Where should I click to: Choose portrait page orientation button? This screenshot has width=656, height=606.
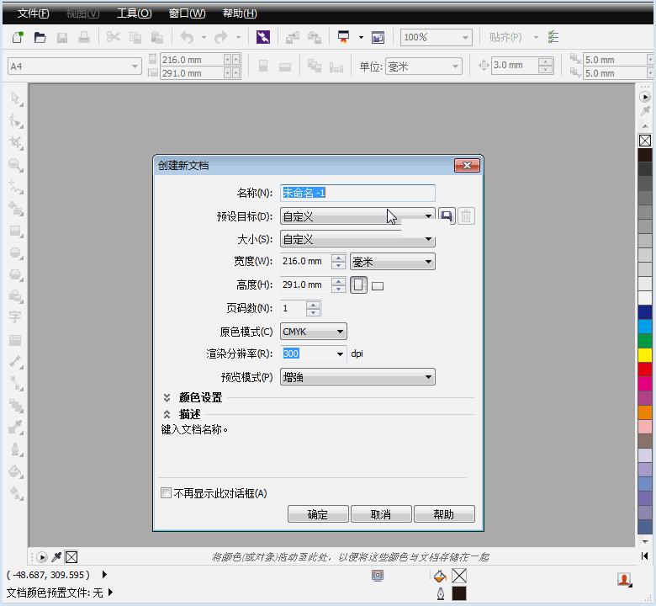pos(358,285)
